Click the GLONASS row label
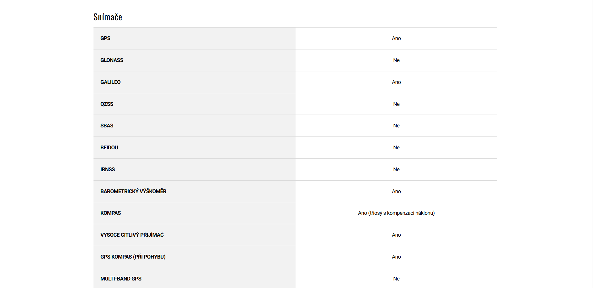Viewport: 593px width, 288px height. 112,60
